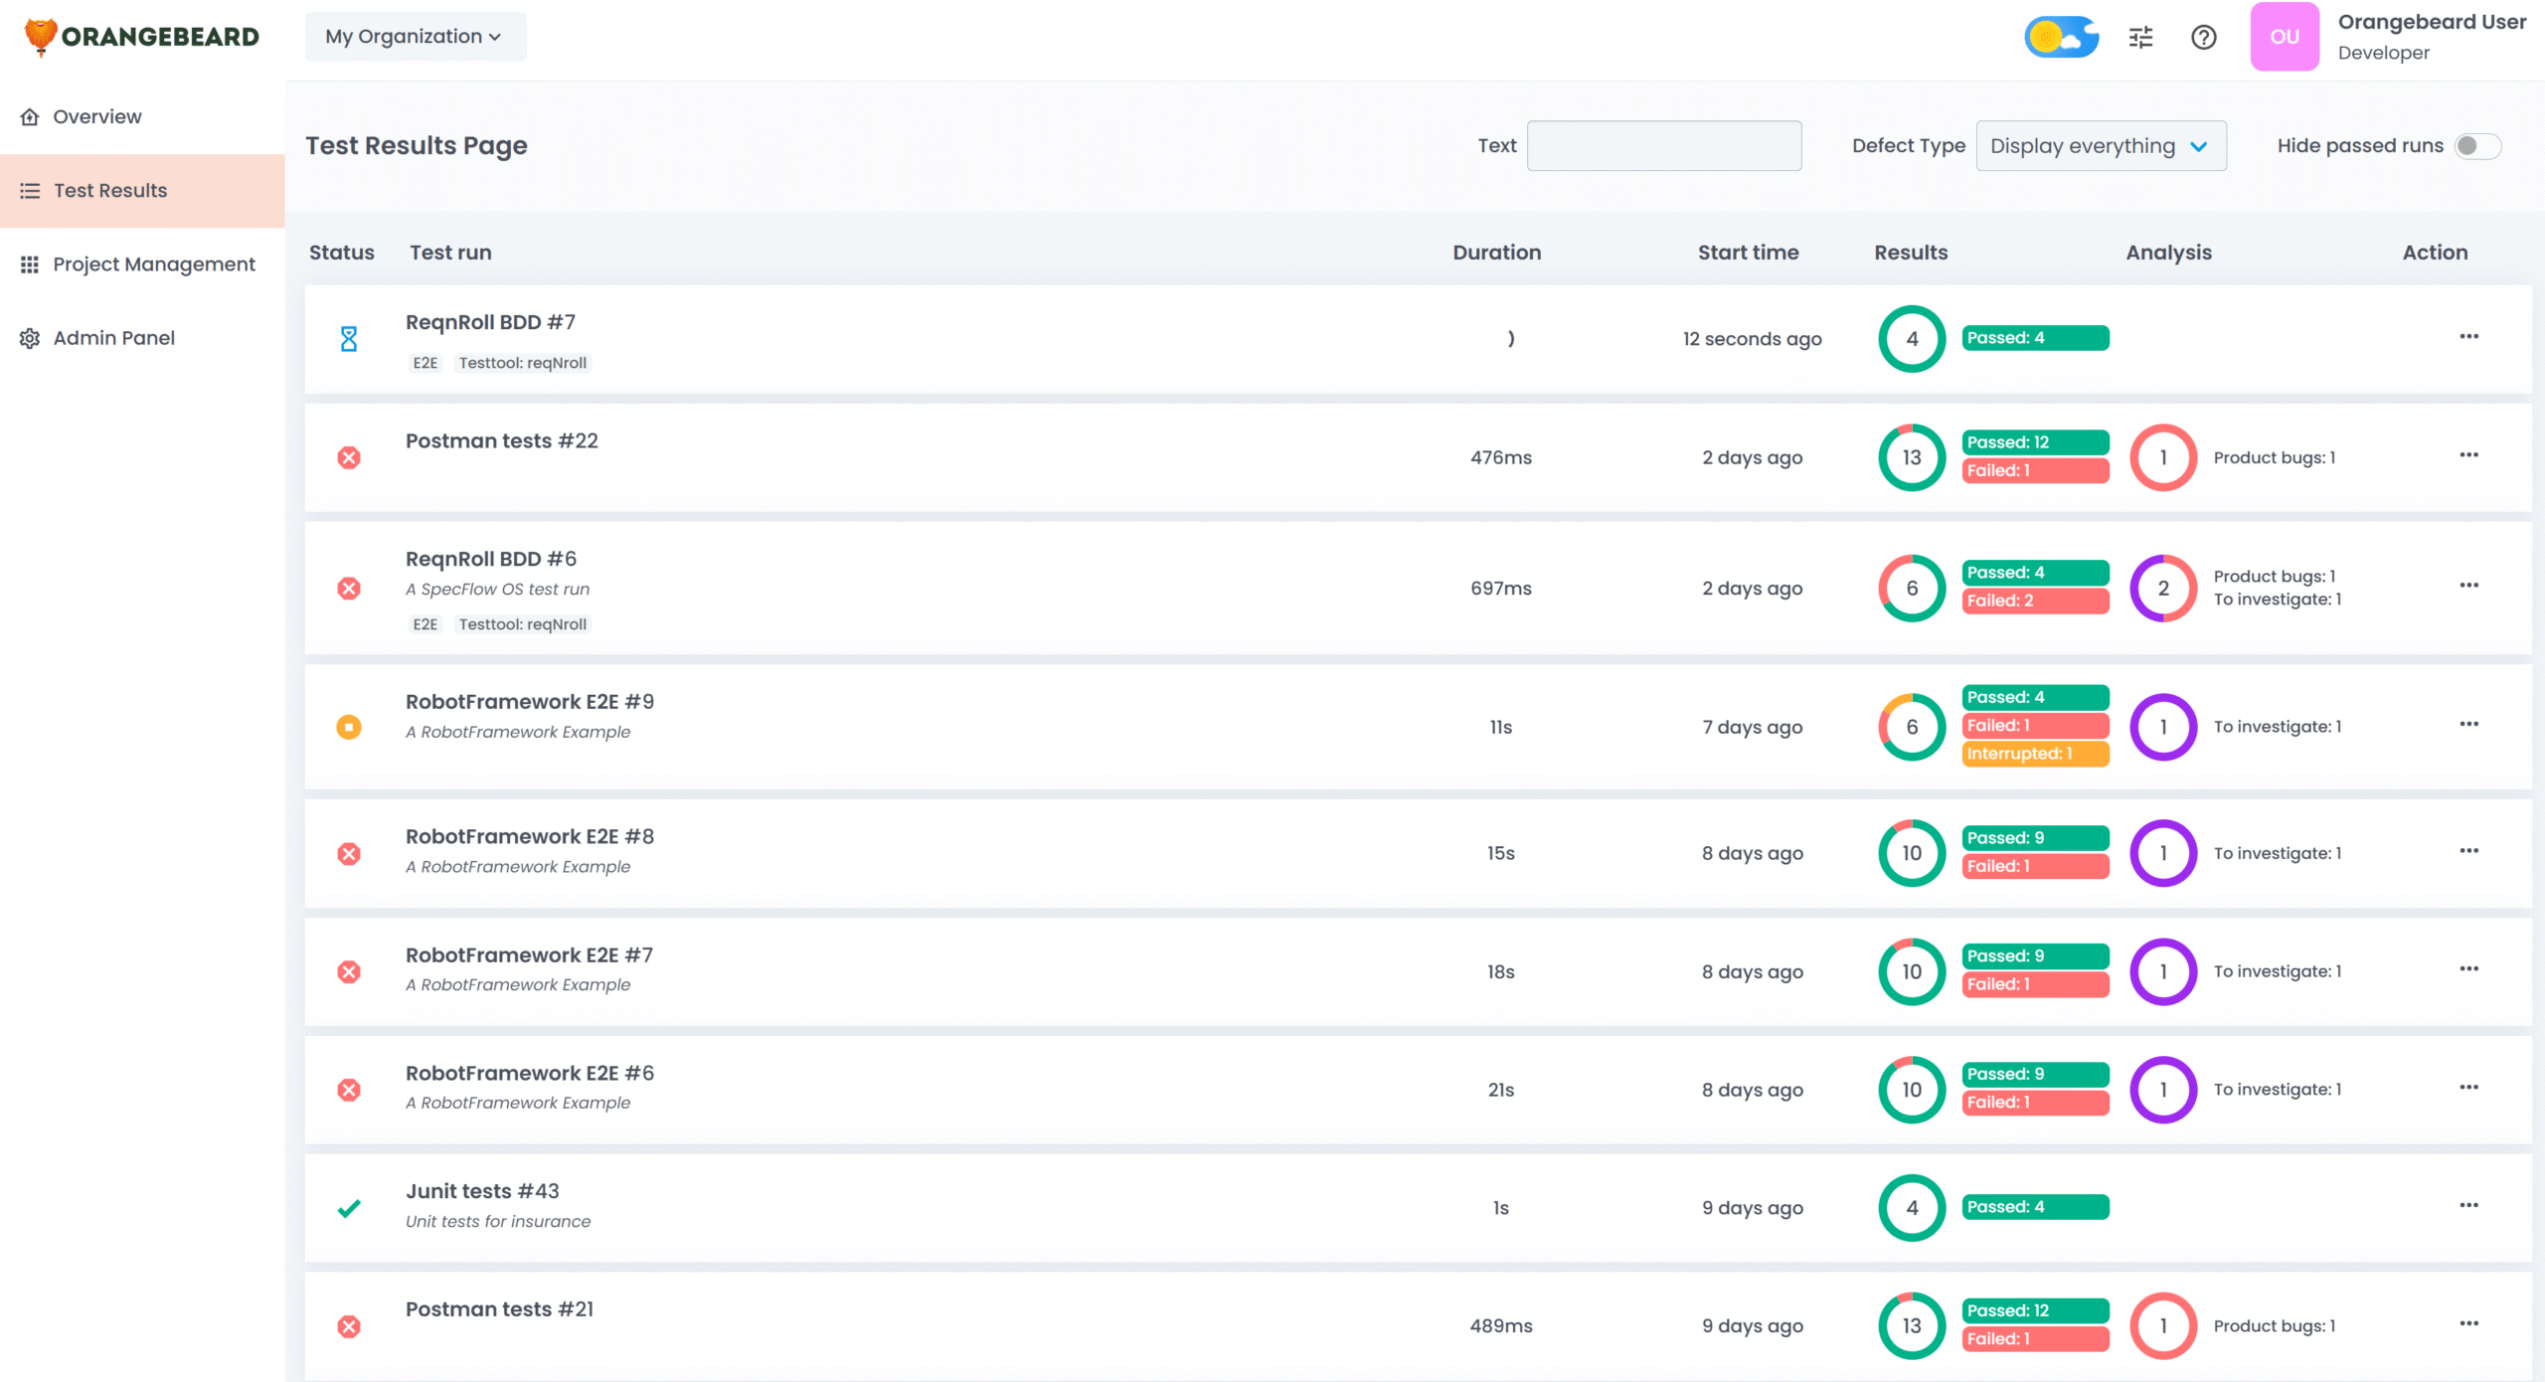The width and height of the screenshot is (2545, 1382).
Task: Go to Overview in sidebar
Action: point(97,117)
